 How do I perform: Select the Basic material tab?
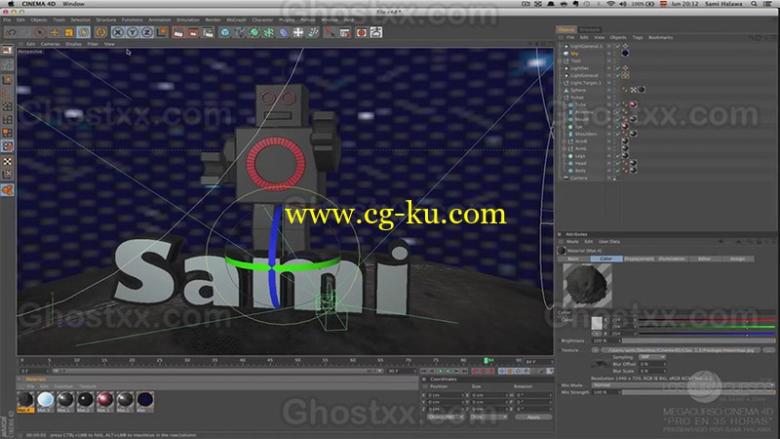pos(573,259)
